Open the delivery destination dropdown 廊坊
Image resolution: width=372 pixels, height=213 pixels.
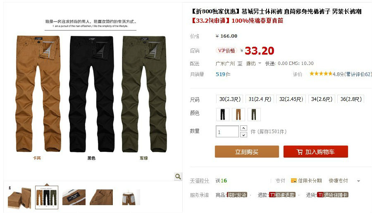253,63
